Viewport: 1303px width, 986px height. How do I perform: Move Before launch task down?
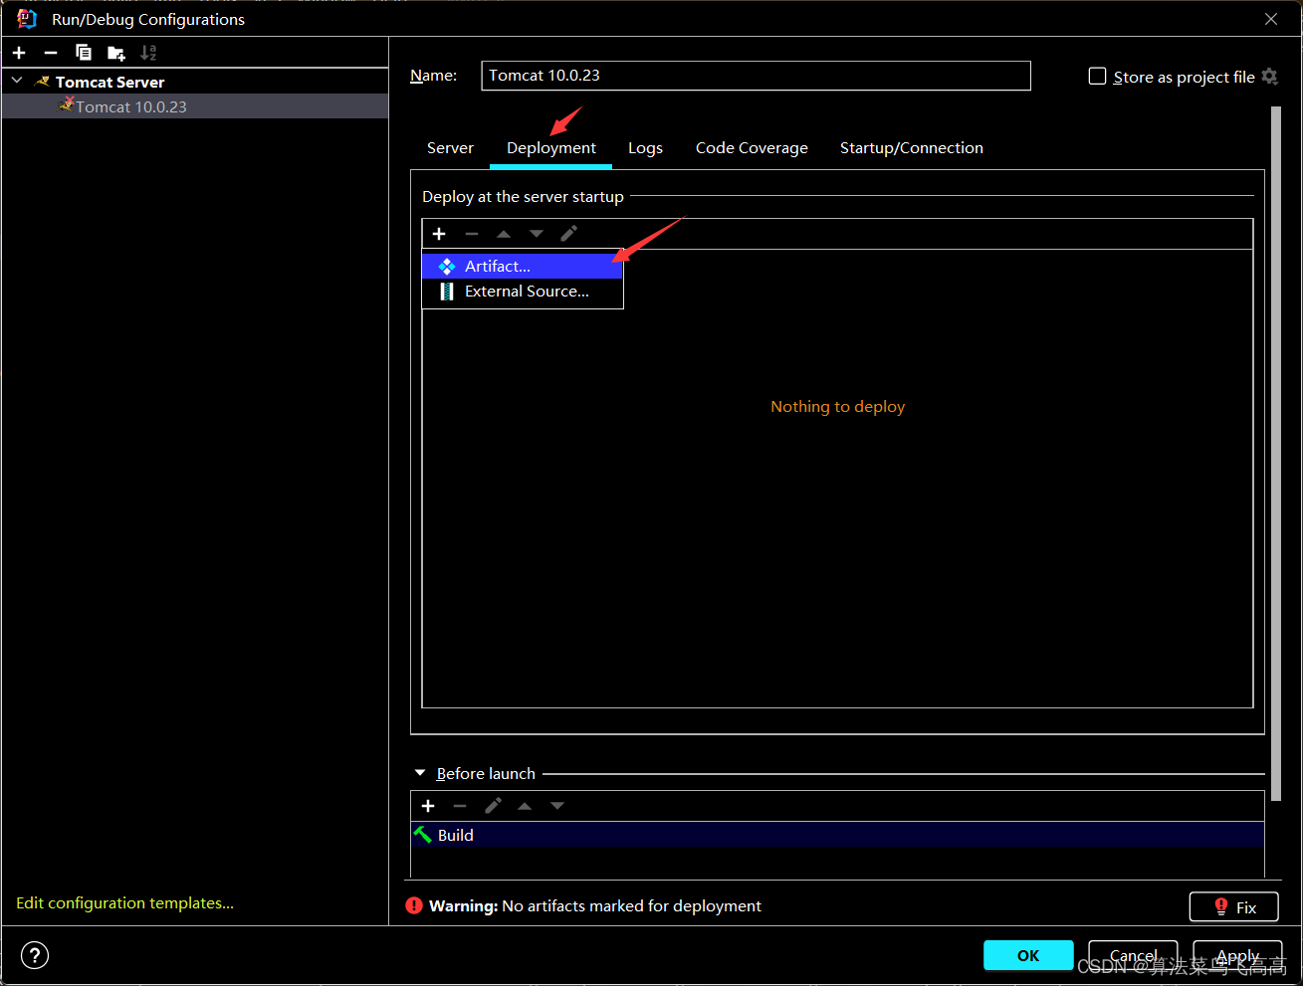click(557, 806)
